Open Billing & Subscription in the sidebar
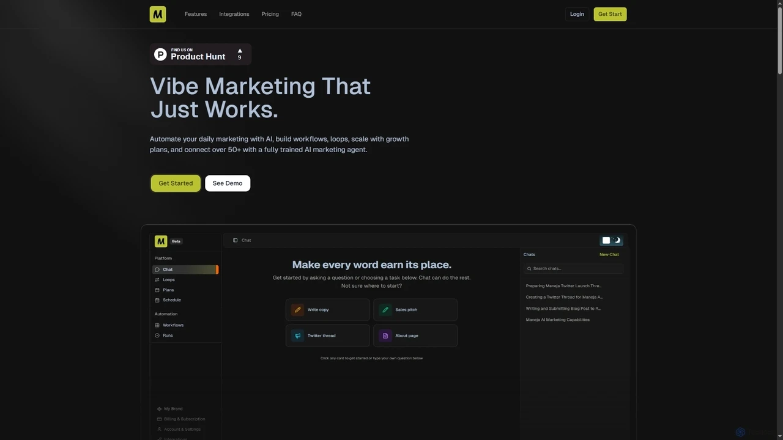 click(x=181, y=419)
